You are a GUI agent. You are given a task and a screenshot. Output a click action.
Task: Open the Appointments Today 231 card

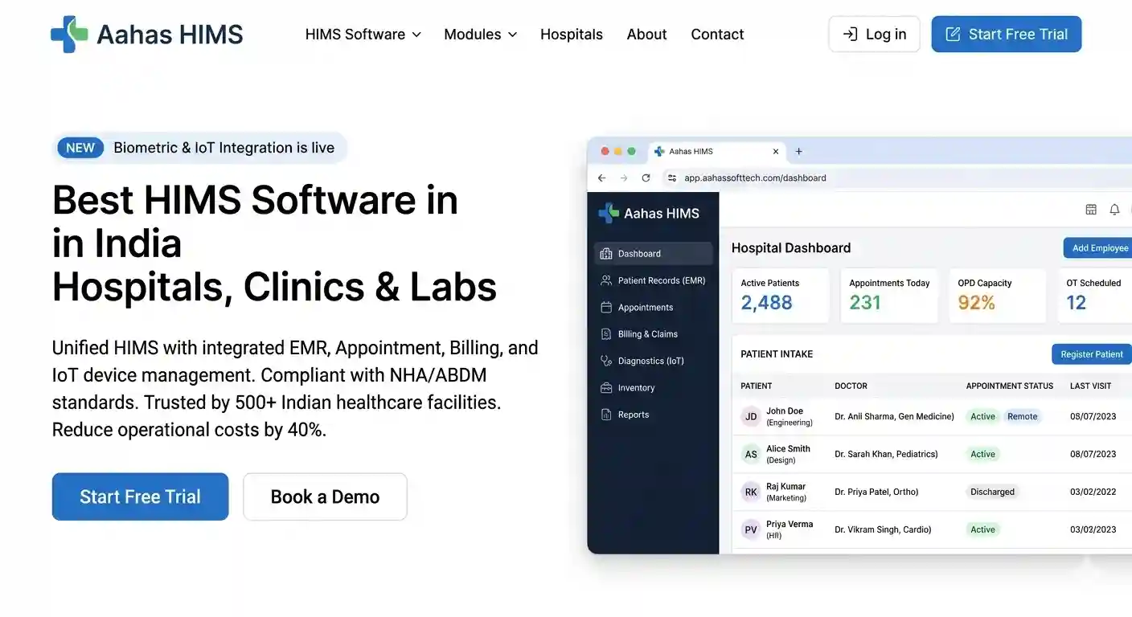pos(889,296)
